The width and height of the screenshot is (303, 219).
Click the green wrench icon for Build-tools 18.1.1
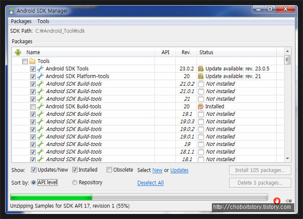(x=40, y=152)
